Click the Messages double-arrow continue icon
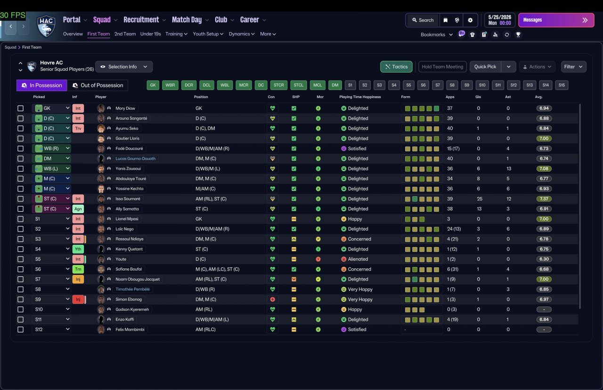This screenshot has height=390, width=603. point(585,20)
